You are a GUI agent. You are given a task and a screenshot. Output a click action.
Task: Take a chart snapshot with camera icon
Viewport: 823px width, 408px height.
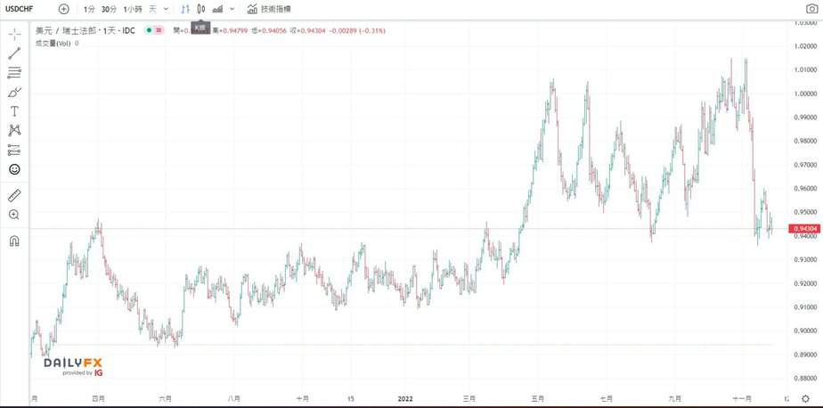coord(811,9)
